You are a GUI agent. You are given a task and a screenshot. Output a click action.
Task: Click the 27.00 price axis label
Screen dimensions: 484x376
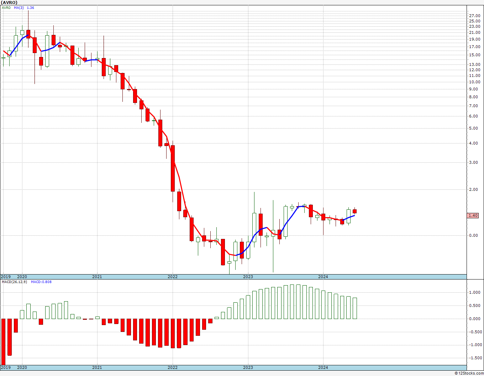click(475, 16)
